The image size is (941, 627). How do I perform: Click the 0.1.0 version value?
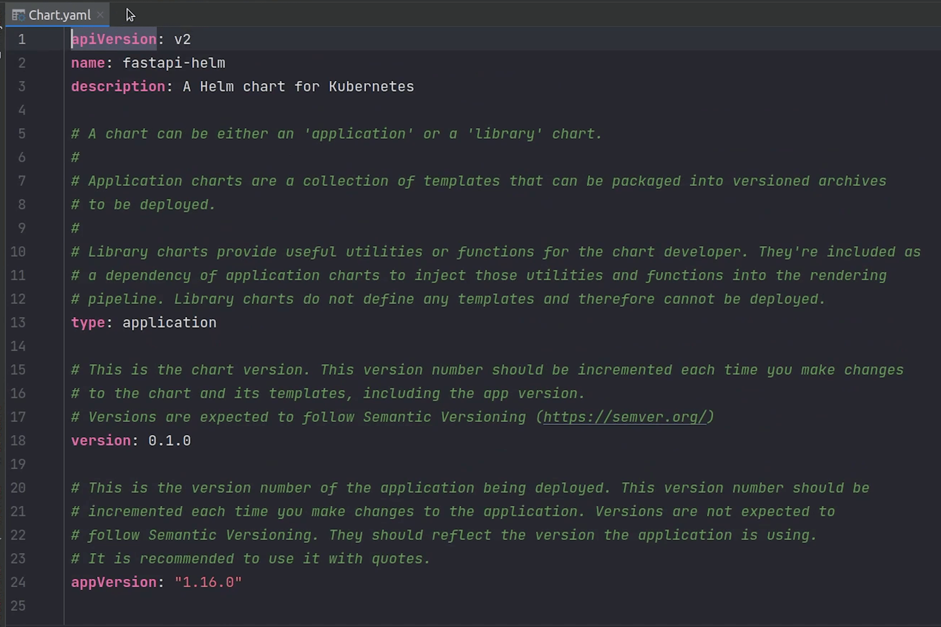(169, 440)
